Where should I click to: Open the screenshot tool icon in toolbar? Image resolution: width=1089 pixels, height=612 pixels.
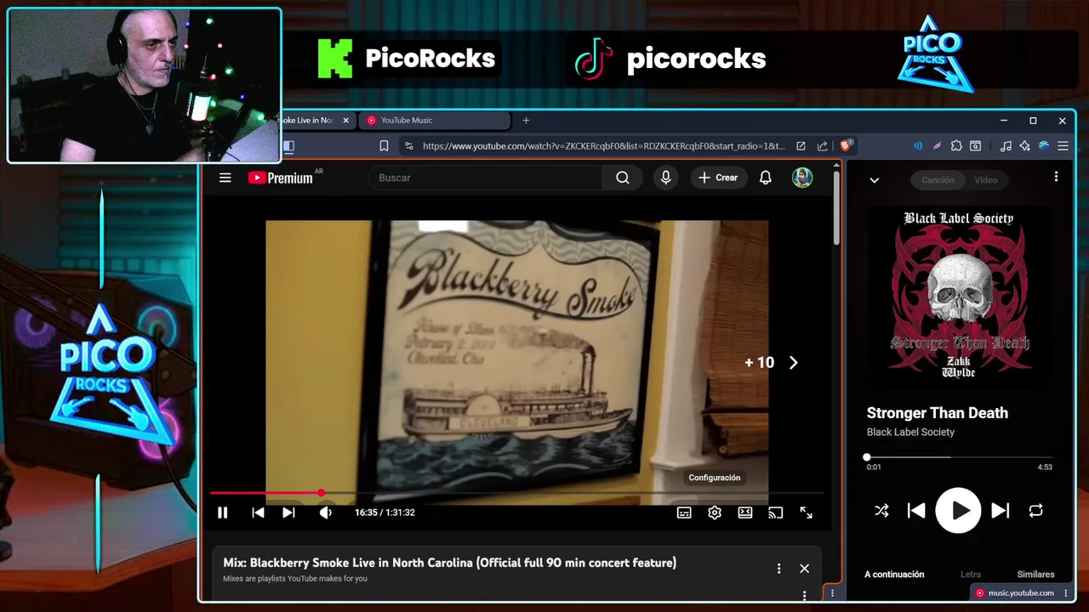[x=976, y=146]
